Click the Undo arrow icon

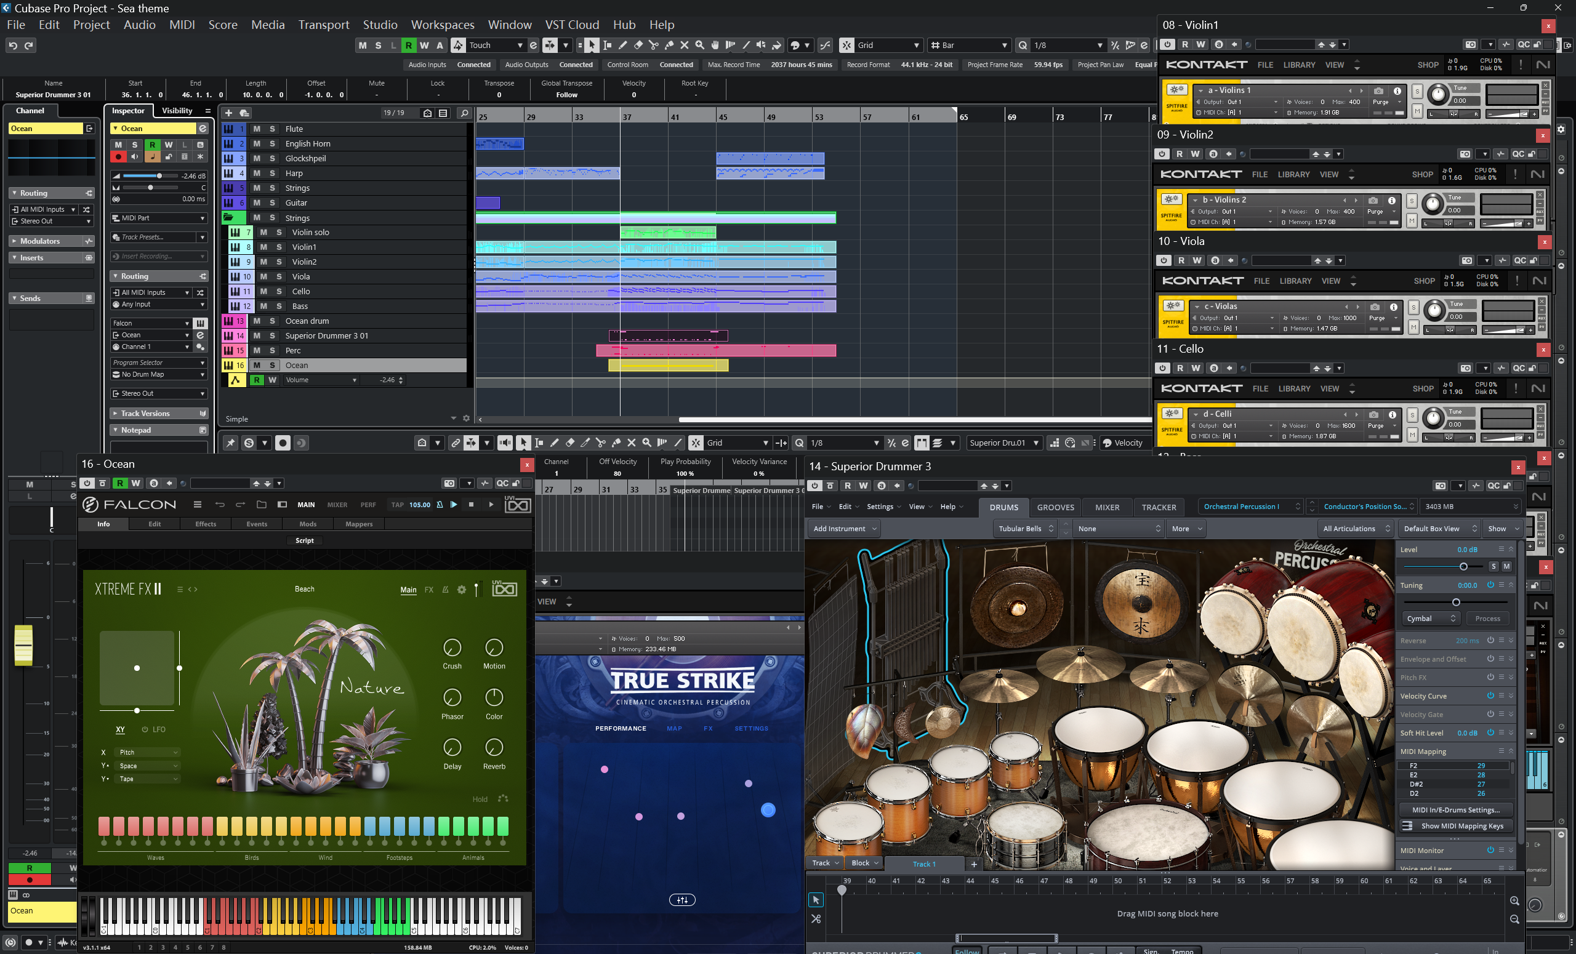click(x=13, y=46)
